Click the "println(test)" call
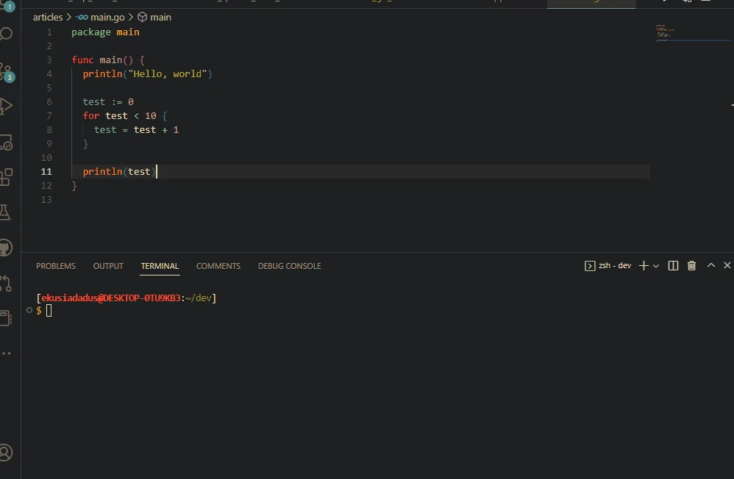 click(119, 172)
